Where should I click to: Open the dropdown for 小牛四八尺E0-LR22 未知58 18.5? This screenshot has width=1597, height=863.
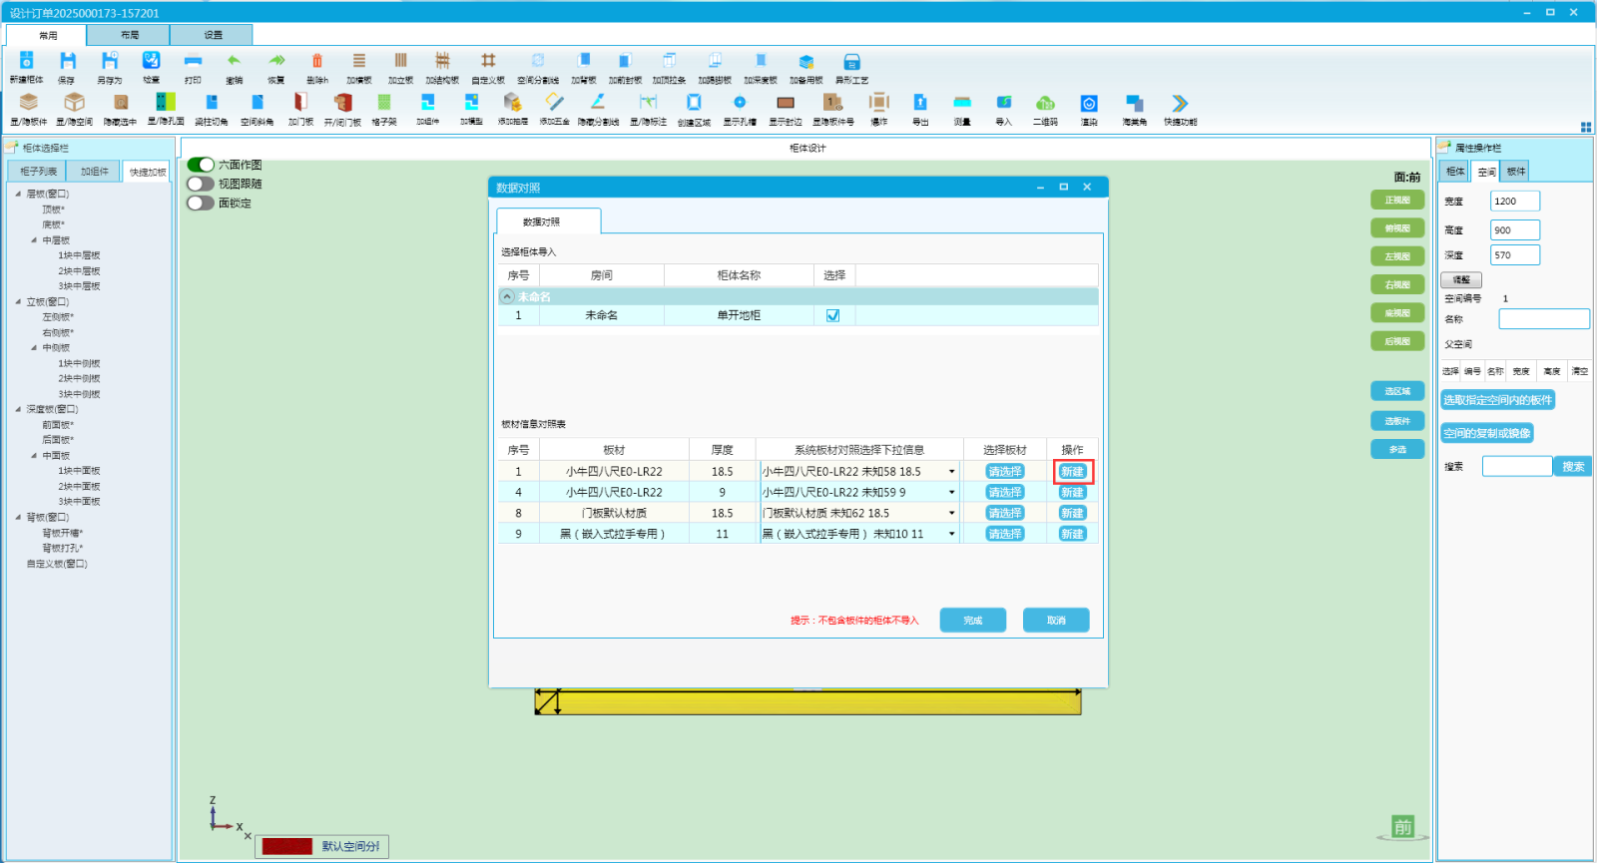[x=951, y=472]
